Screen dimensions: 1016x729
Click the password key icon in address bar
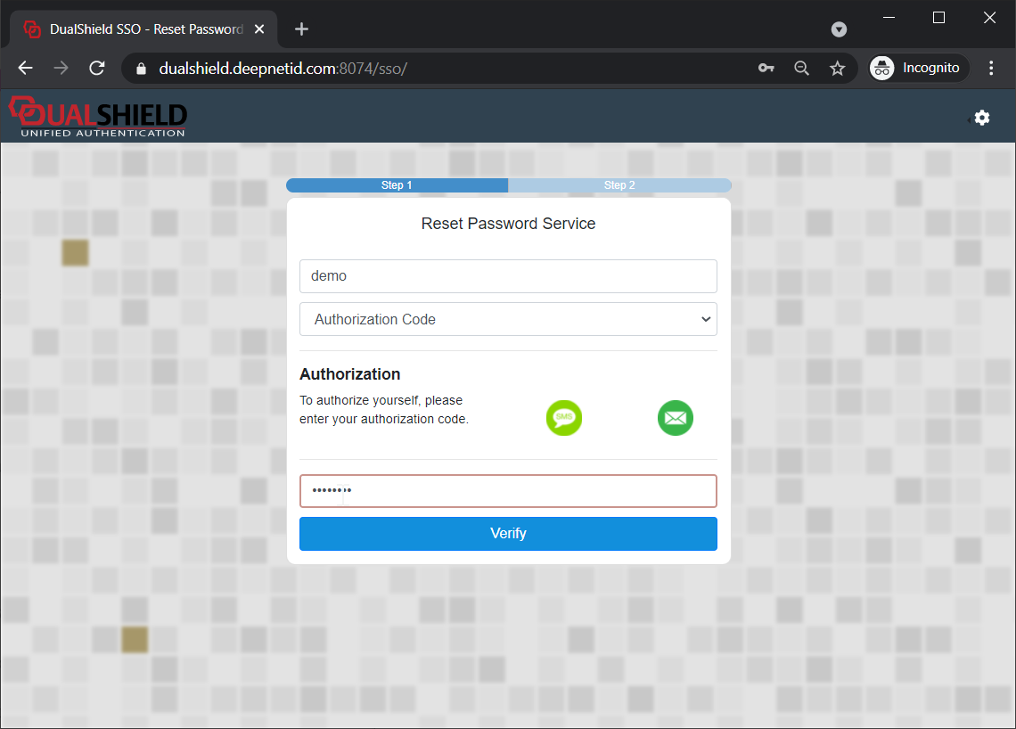[766, 69]
